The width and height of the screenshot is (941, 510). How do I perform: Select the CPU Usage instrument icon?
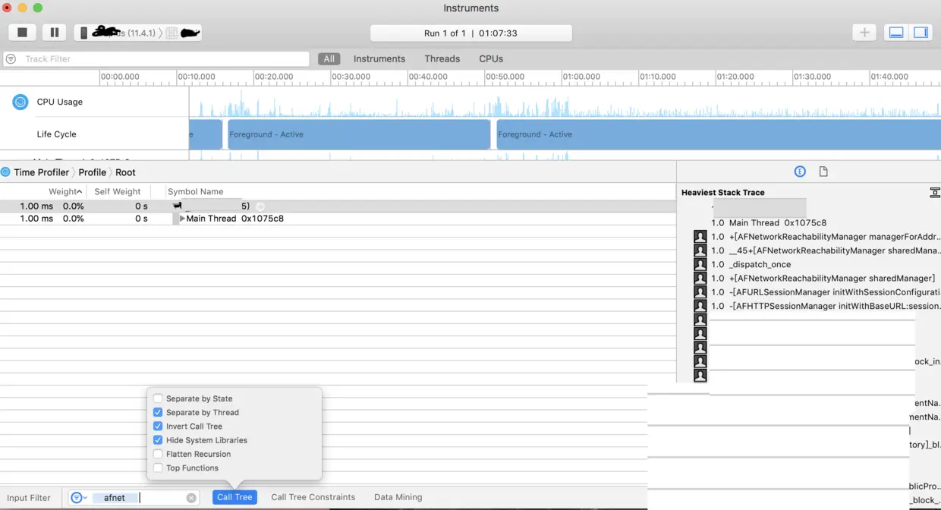tap(20, 102)
